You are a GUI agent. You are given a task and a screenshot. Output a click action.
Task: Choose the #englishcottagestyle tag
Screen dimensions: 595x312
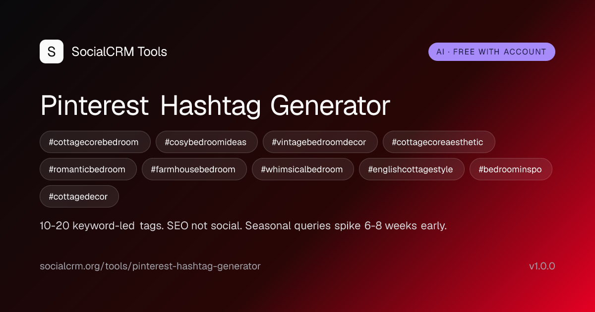click(412, 169)
